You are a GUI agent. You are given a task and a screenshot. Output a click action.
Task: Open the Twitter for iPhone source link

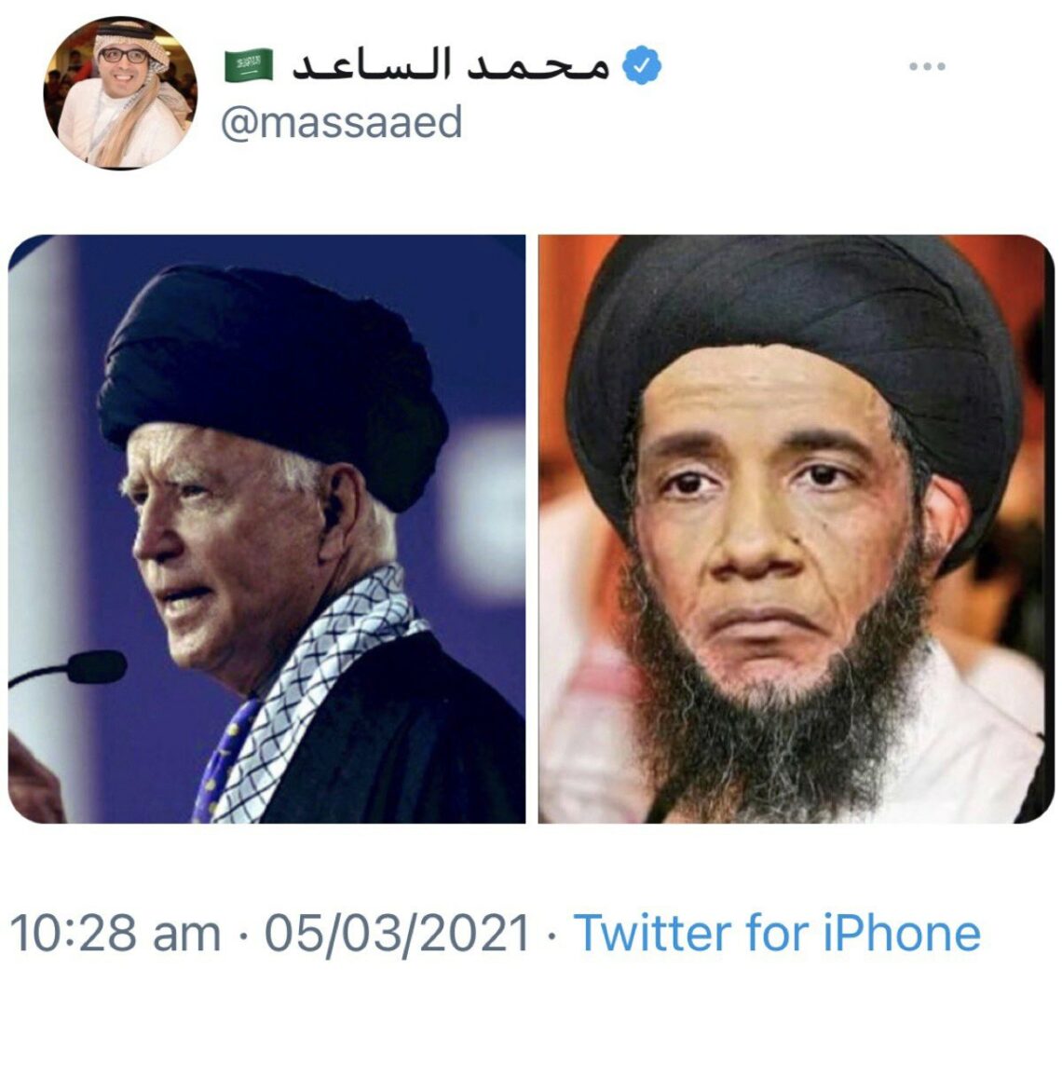pyautogui.click(x=777, y=934)
